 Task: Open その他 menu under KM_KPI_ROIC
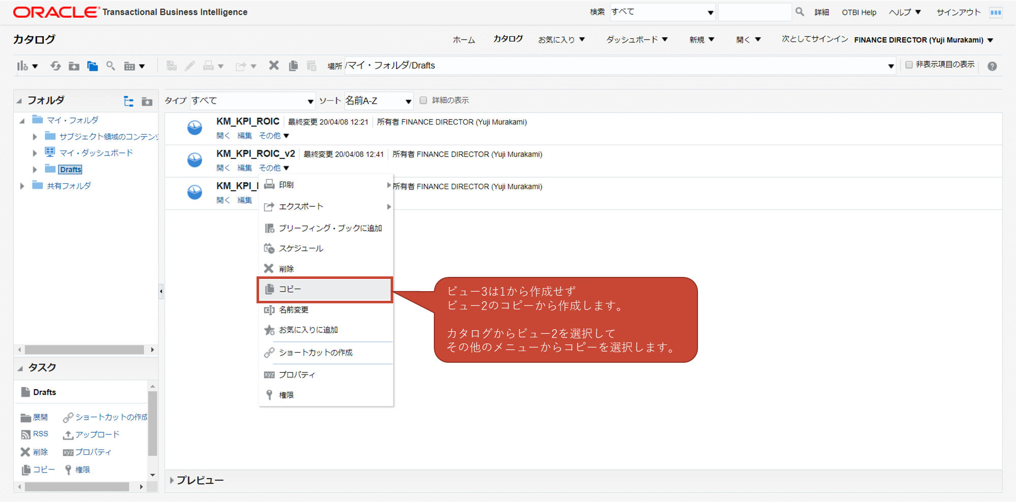coord(274,136)
